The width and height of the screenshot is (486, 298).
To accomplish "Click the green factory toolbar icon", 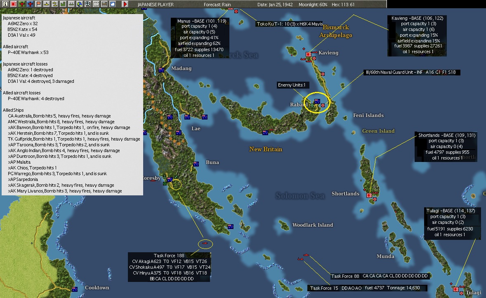I will click(63, 4).
